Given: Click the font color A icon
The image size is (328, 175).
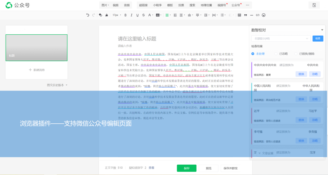Looking at the screenshot, I should click(x=149, y=15).
